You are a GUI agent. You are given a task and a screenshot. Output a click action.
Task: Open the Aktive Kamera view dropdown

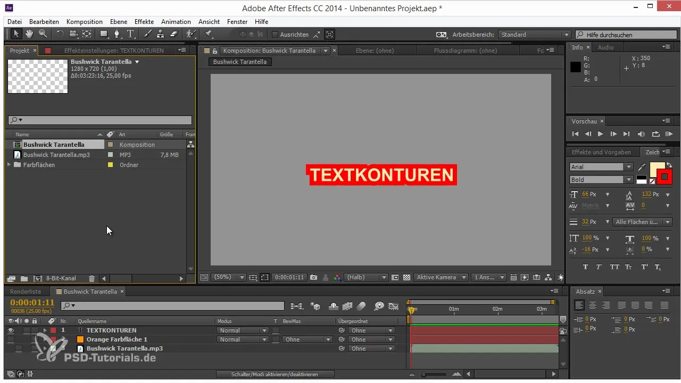click(x=442, y=278)
